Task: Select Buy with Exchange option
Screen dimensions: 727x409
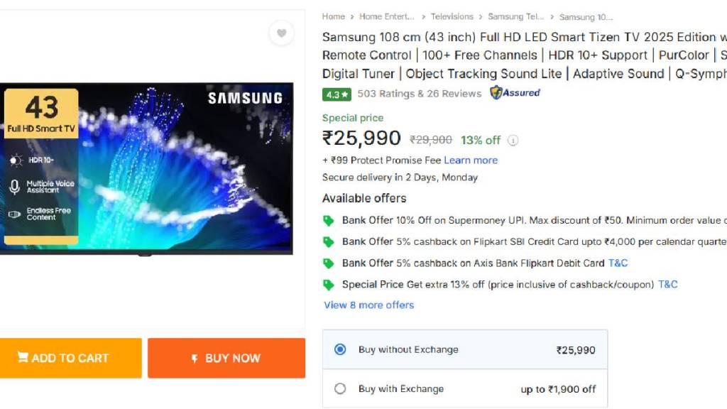Action: (x=340, y=388)
